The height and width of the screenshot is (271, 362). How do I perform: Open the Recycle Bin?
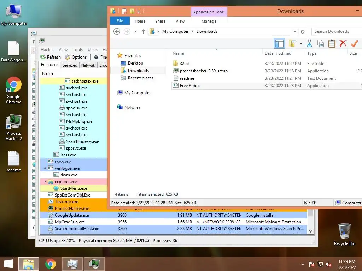click(344, 234)
